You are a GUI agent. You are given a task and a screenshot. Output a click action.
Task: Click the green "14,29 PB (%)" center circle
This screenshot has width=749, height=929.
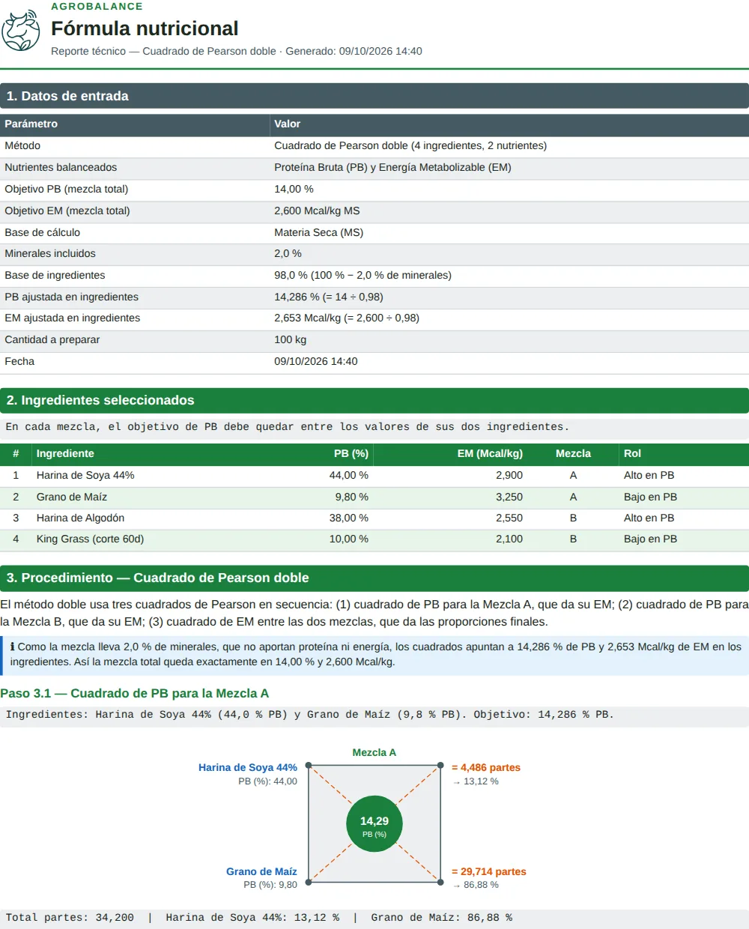tap(374, 823)
